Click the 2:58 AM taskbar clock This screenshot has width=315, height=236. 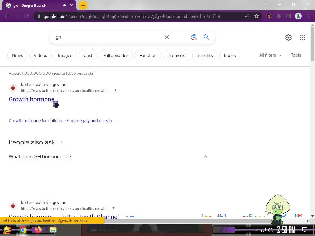point(286,230)
